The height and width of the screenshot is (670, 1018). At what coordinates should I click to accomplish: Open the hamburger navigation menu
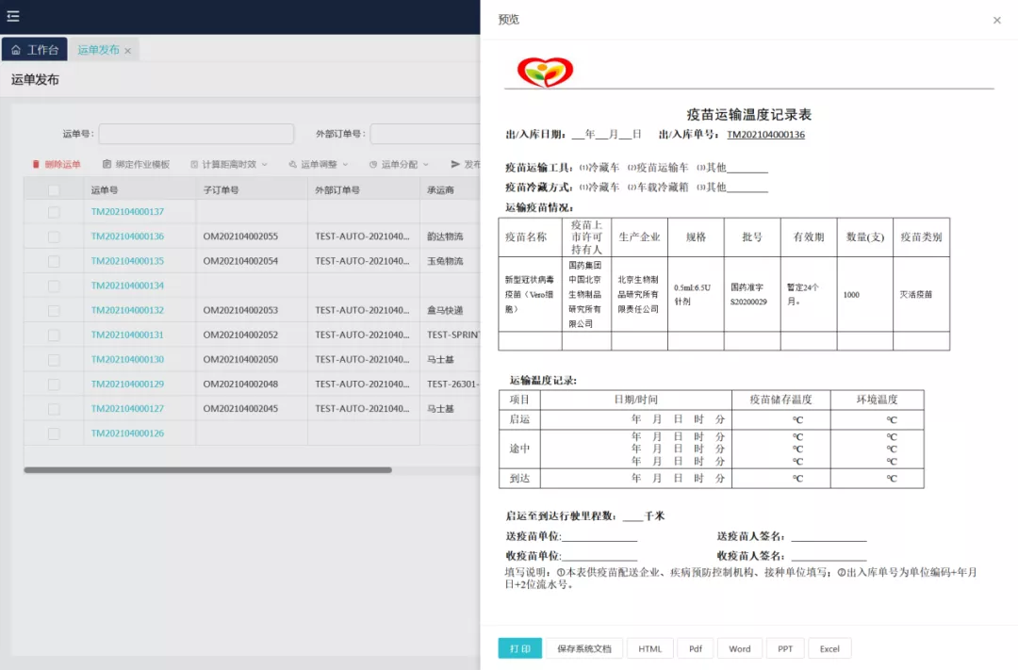[13, 16]
